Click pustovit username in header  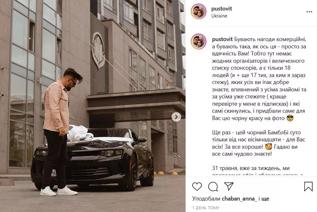point(222,9)
